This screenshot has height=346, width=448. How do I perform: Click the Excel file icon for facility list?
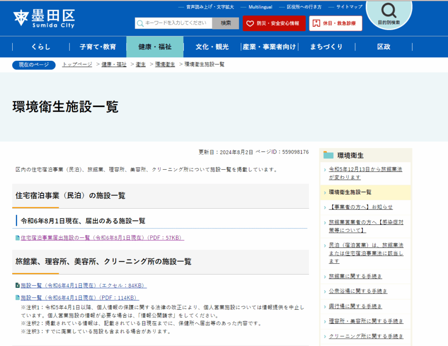click(x=17, y=286)
